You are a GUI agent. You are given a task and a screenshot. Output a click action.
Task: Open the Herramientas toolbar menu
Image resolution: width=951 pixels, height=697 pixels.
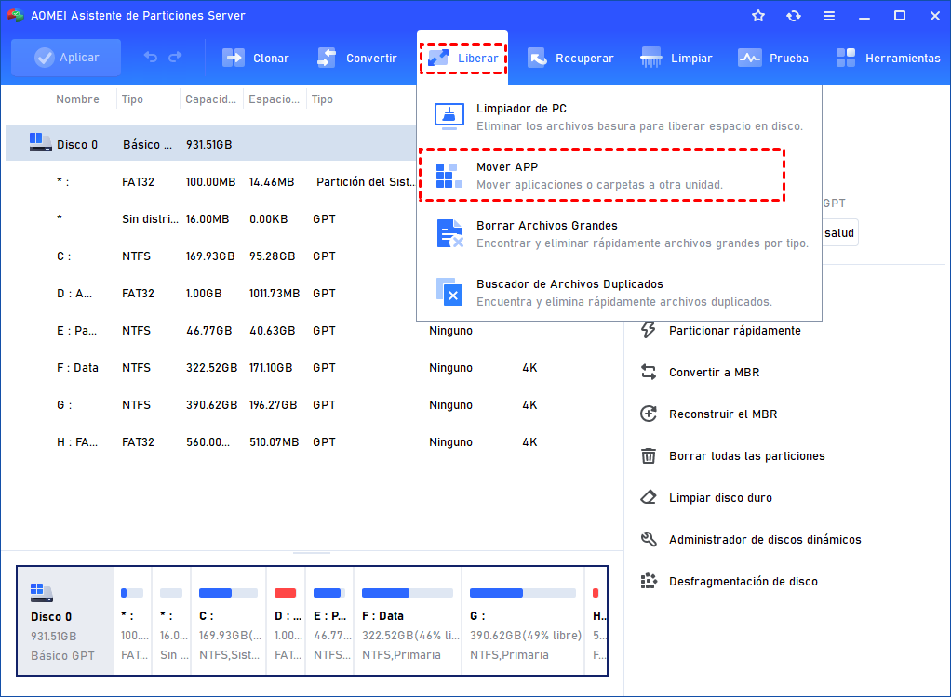point(888,59)
